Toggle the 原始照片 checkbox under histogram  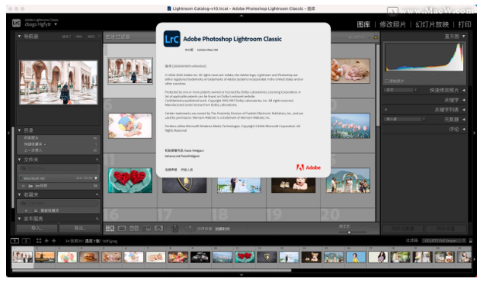point(386,81)
